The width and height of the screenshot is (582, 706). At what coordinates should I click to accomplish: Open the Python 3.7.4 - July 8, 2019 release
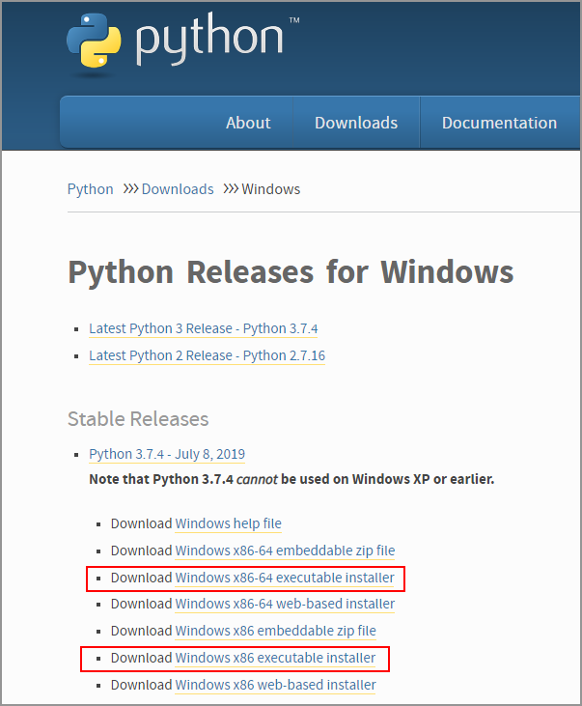pos(167,454)
